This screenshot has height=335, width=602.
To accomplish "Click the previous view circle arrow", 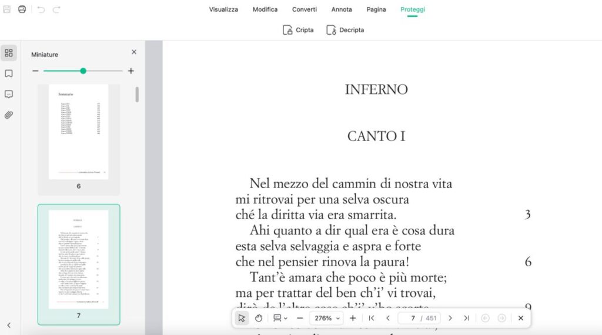I will 485,318.
